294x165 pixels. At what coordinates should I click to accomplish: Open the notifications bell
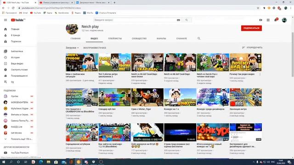pyautogui.click(x=276, y=20)
